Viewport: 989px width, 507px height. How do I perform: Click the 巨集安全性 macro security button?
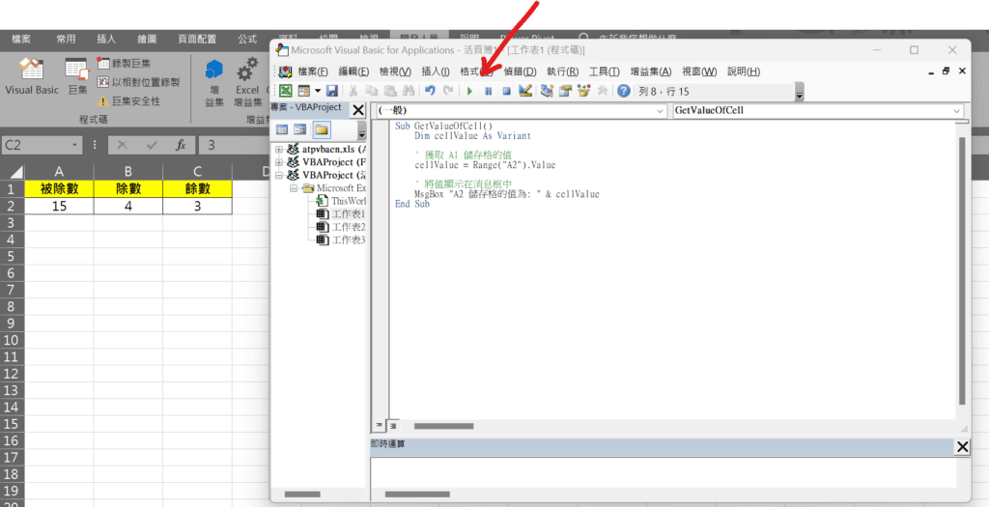point(128,101)
